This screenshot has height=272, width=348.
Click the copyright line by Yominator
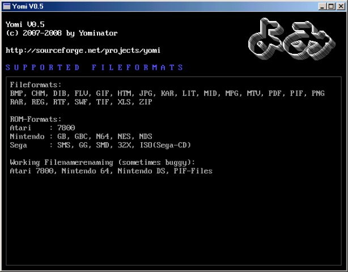tap(61, 33)
